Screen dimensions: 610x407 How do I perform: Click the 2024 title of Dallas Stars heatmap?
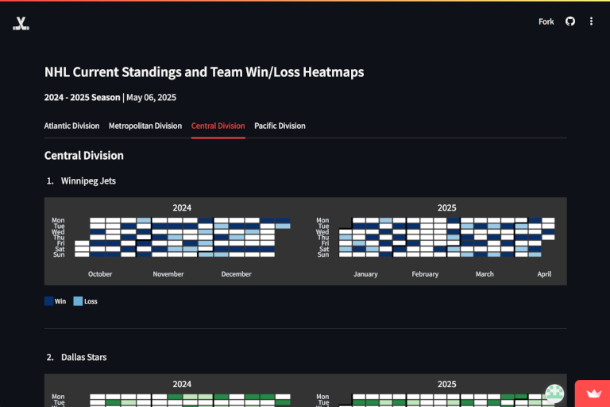pos(182,384)
